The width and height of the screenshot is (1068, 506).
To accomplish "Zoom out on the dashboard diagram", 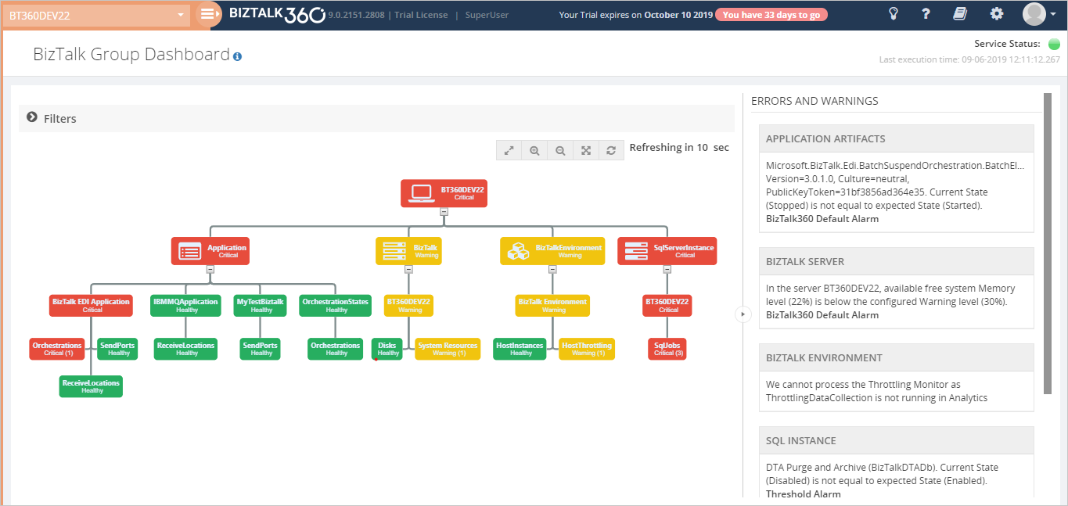I will pyautogui.click(x=560, y=150).
